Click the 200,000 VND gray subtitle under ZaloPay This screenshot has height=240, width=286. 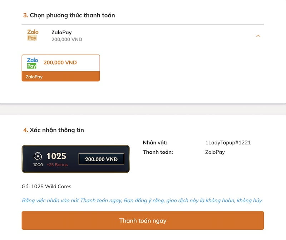pos(67,39)
